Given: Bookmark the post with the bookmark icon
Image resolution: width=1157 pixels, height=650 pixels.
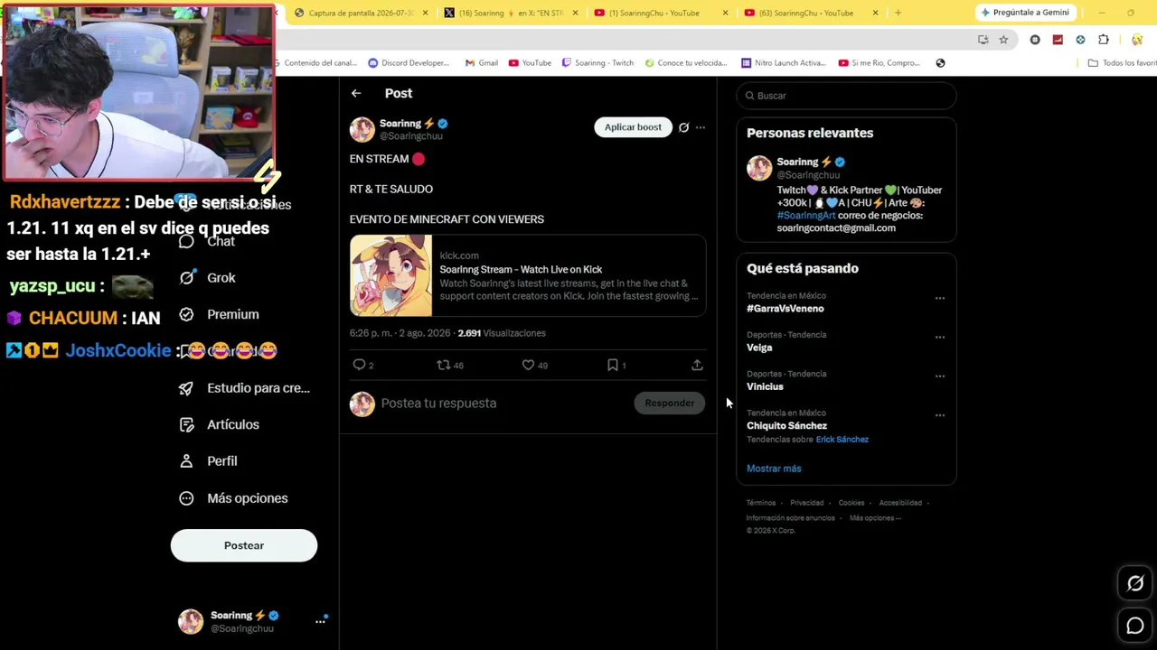Looking at the screenshot, I should pyautogui.click(x=612, y=365).
